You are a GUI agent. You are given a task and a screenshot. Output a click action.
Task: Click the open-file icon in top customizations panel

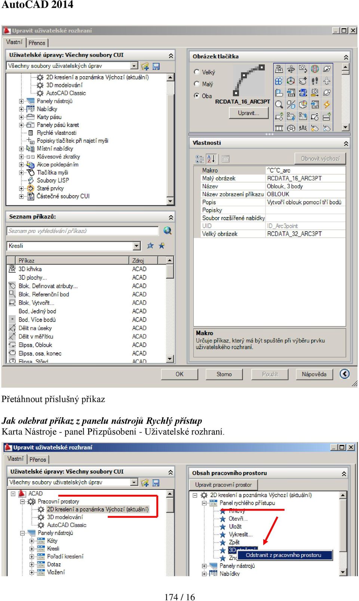145,66
